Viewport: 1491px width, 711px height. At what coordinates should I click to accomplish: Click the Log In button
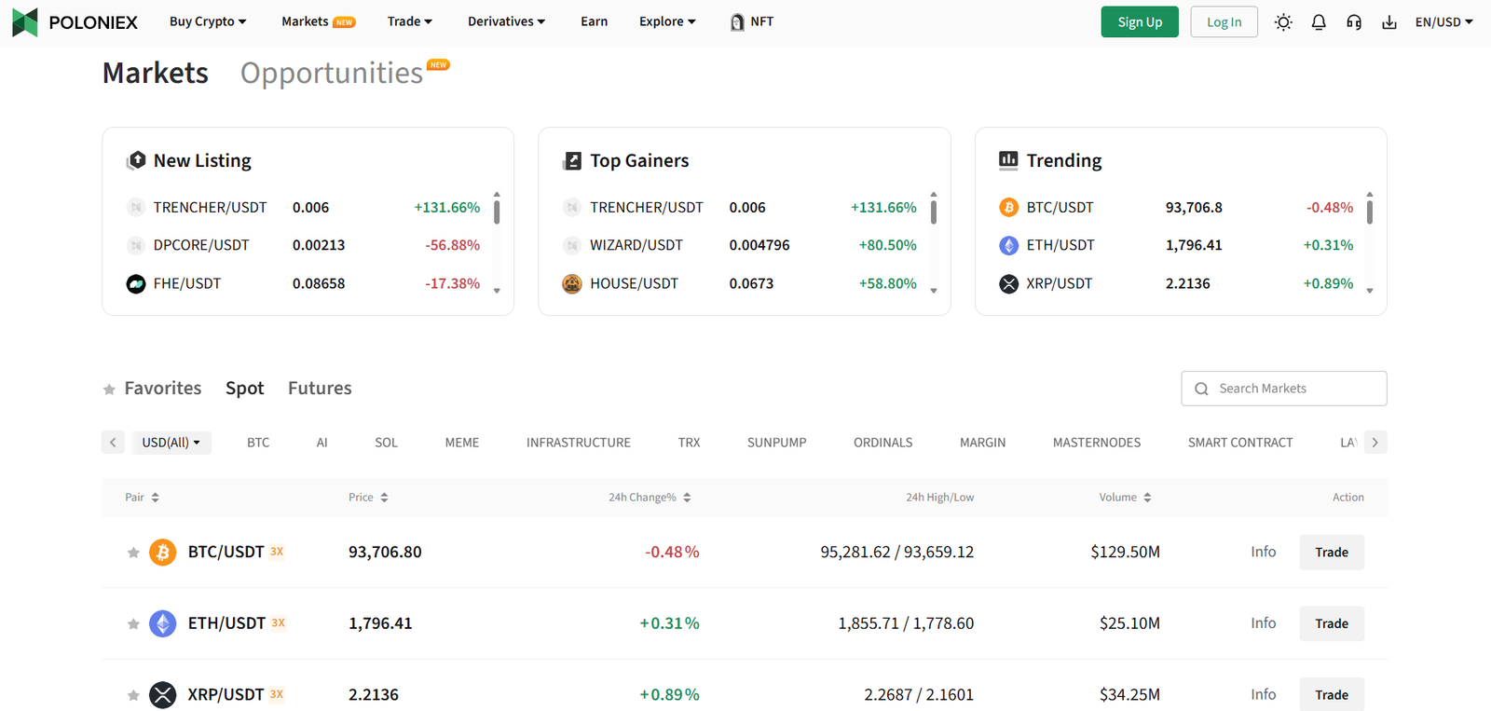point(1224,22)
